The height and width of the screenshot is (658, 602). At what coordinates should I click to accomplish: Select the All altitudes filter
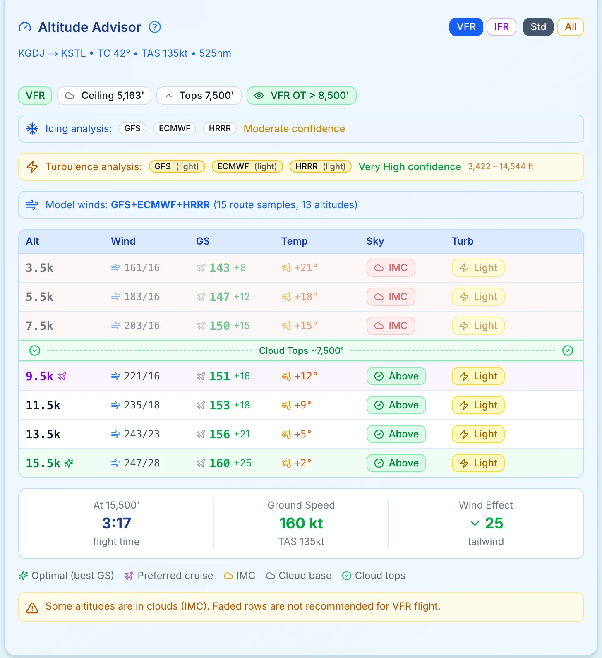[571, 27]
